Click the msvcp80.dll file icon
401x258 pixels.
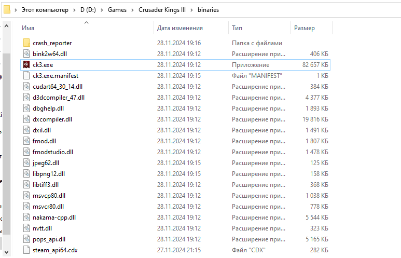26,195
